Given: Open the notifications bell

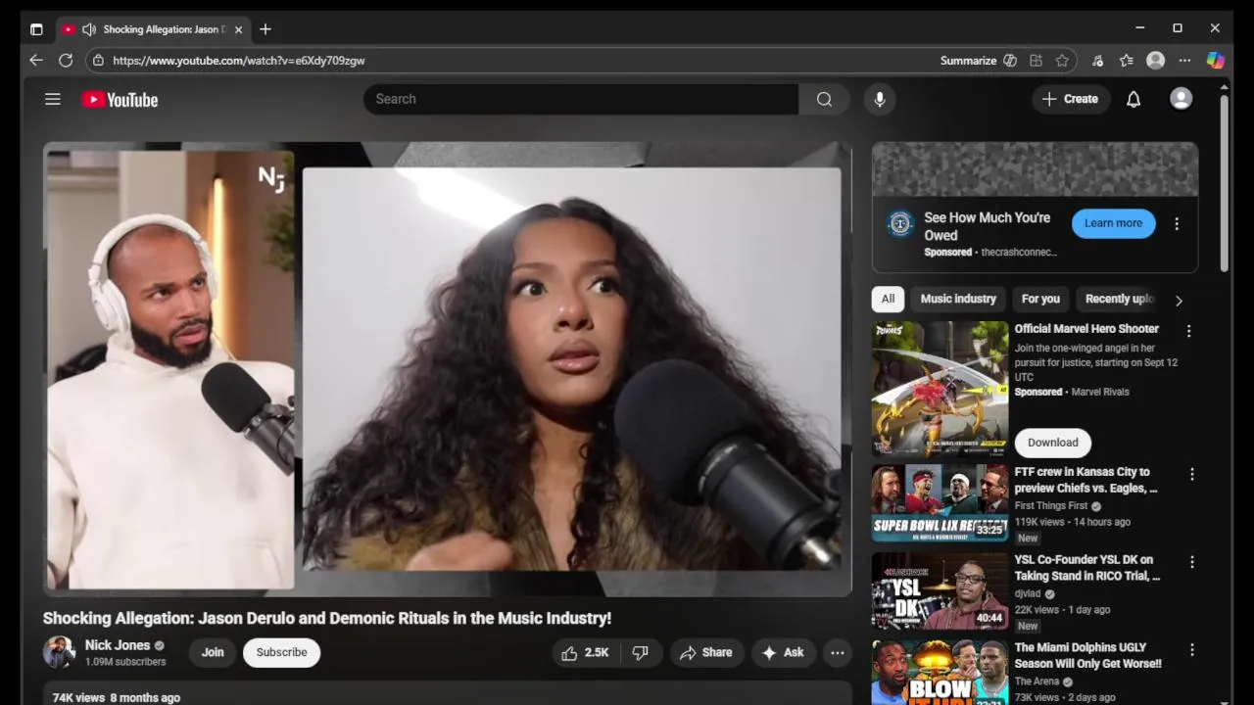Looking at the screenshot, I should (x=1133, y=99).
